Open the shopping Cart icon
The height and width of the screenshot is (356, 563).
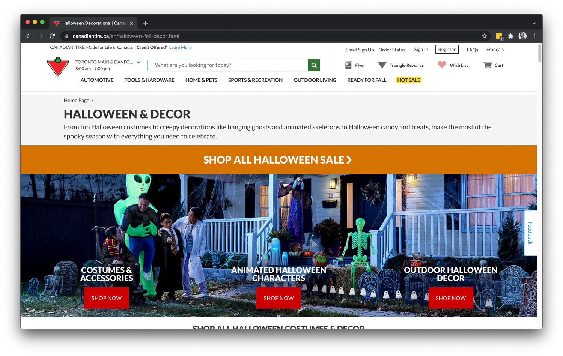coord(487,65)
